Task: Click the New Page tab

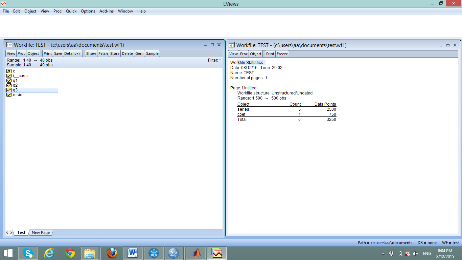Action: (x=41, y=233)
